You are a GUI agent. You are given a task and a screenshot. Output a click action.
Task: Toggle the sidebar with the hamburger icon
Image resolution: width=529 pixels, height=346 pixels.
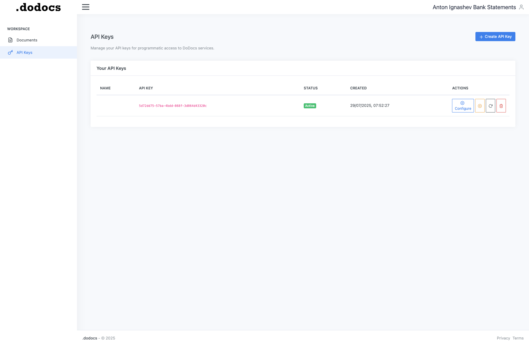(x=86, y=7)
